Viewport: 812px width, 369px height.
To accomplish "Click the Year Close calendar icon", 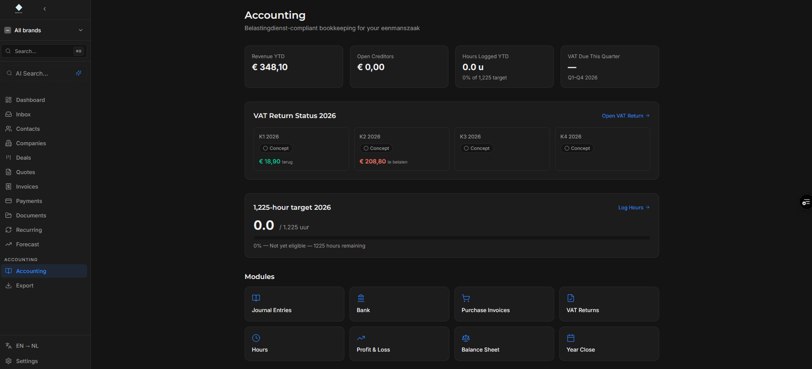I will coord(571,338).
